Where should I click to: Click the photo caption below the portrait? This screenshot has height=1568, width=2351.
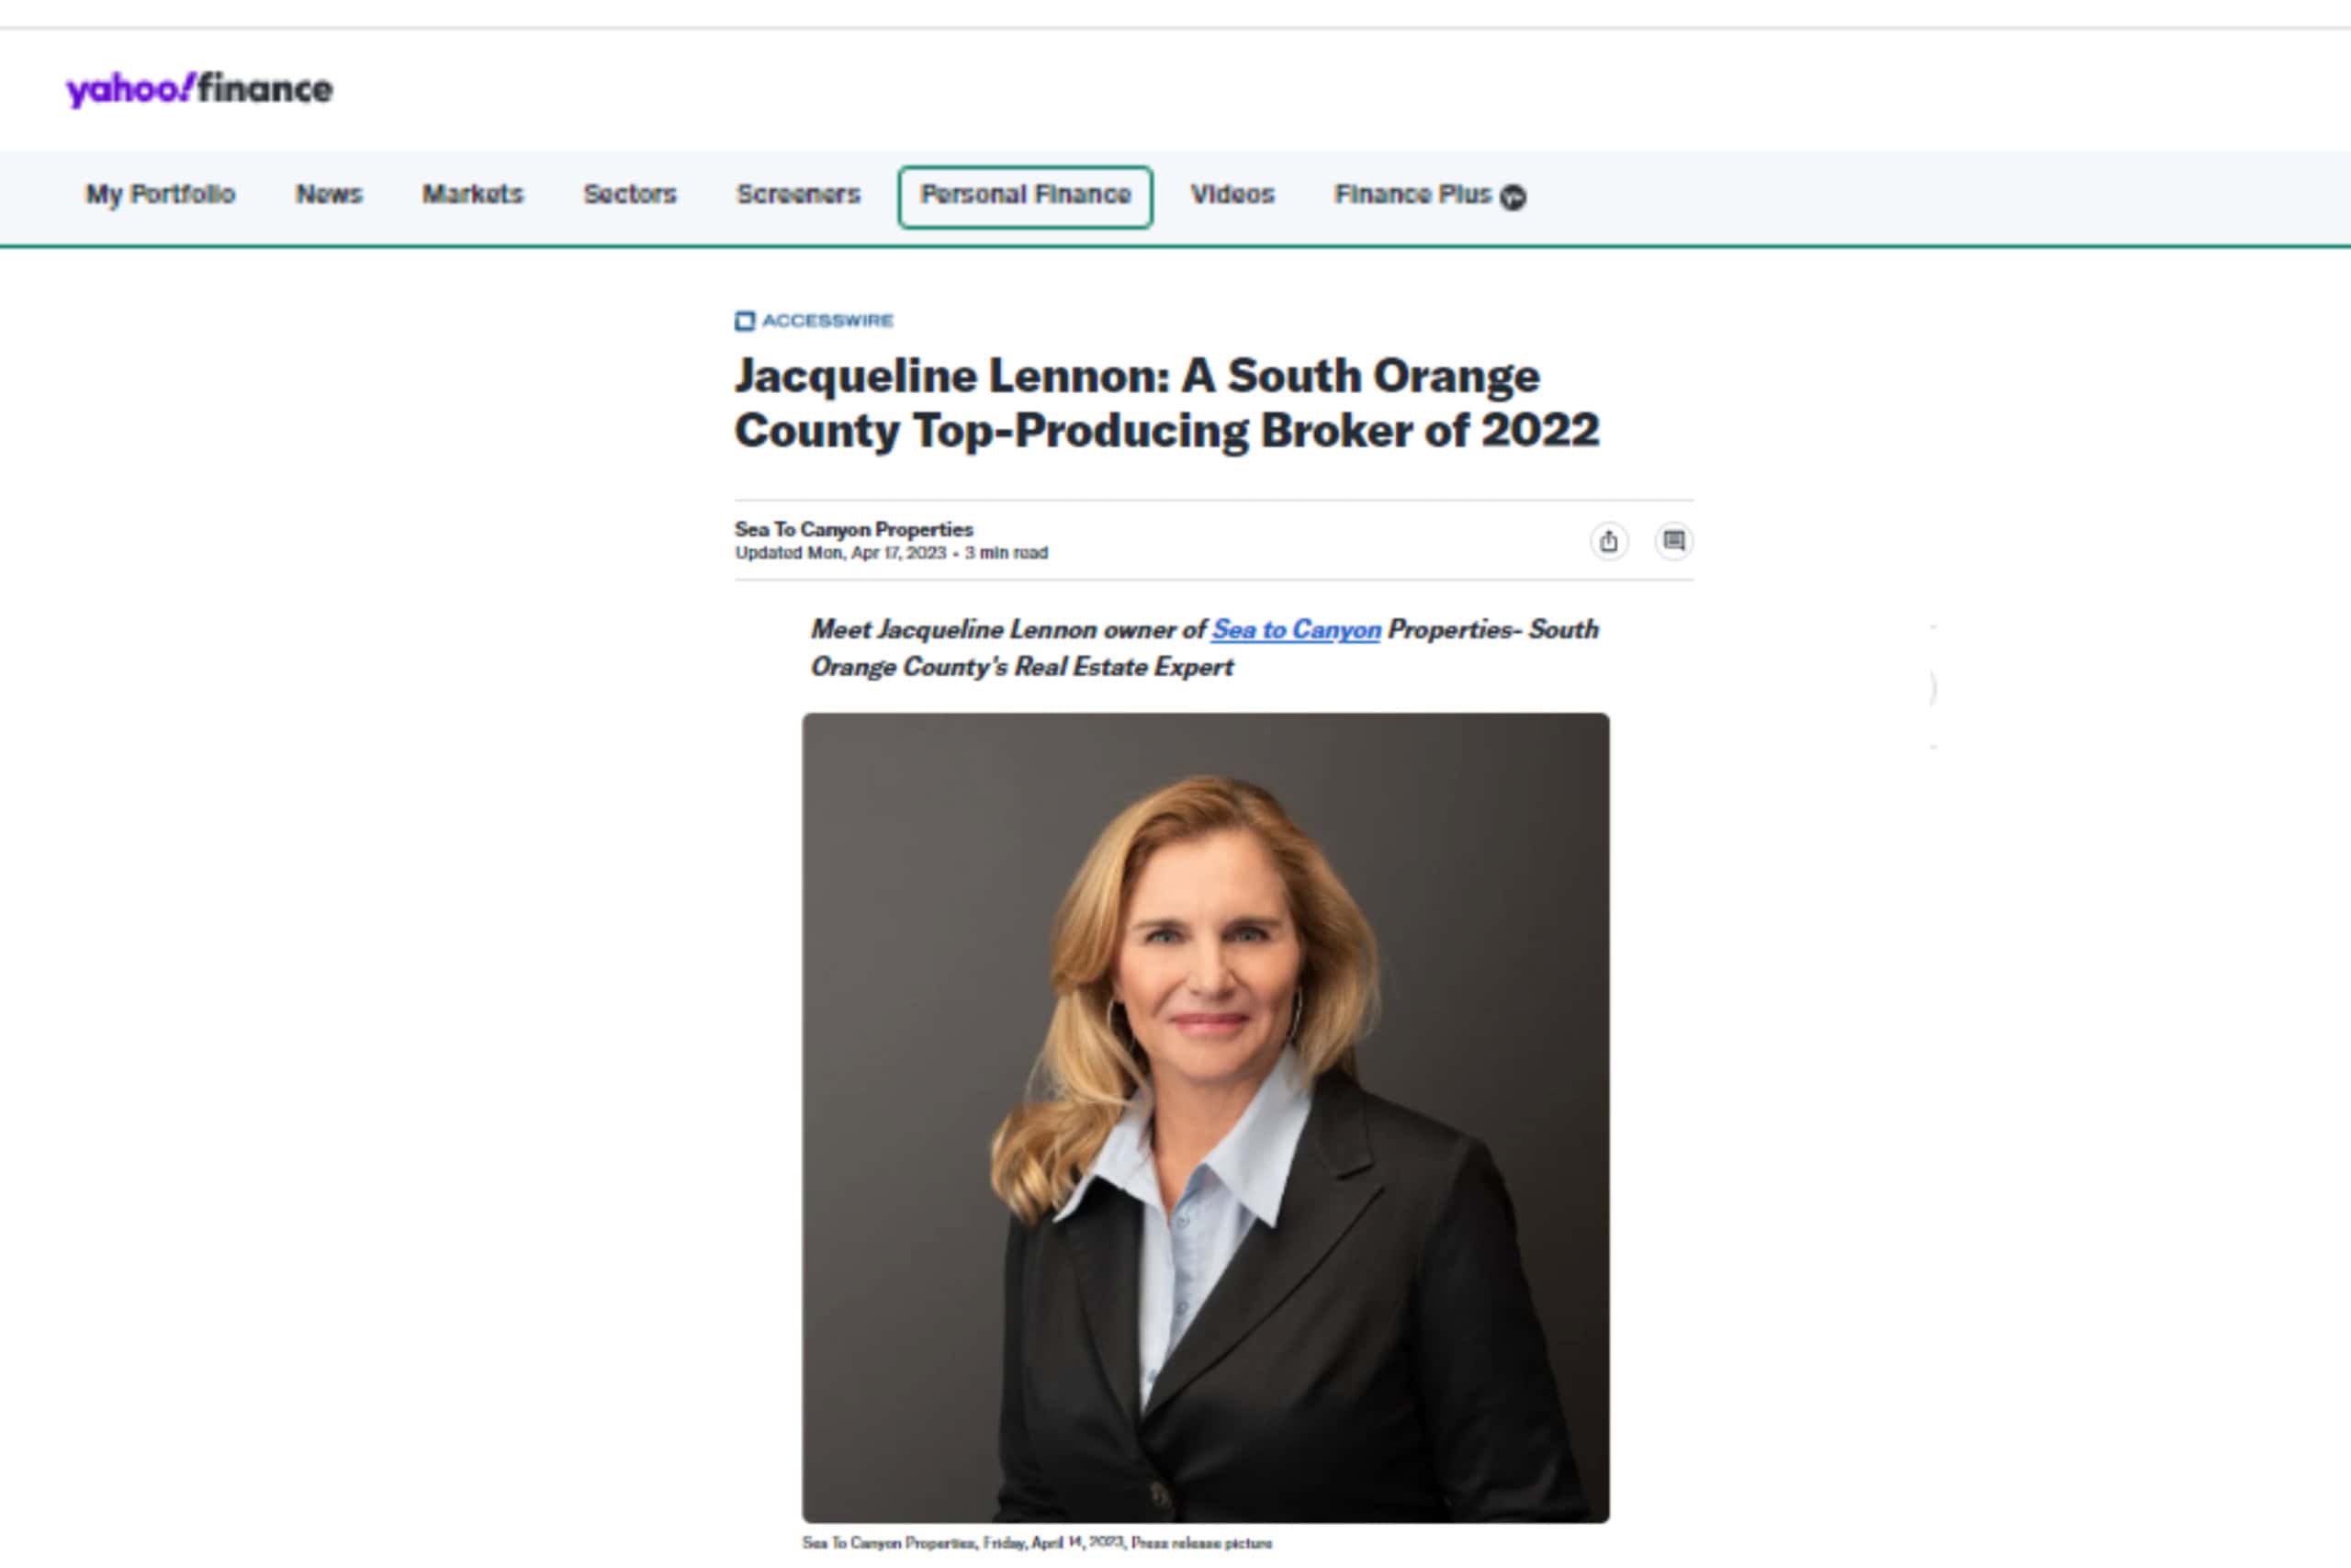pyautogui.click(x=1037, y=1543)
